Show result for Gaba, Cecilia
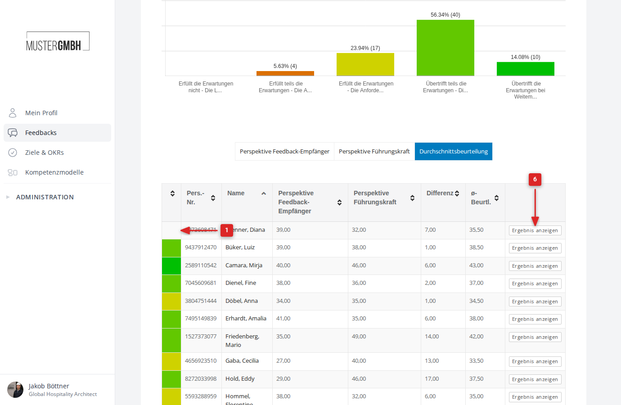Image resolution: width=621 pixels, height=405 pixels. [x=535, y=361]
